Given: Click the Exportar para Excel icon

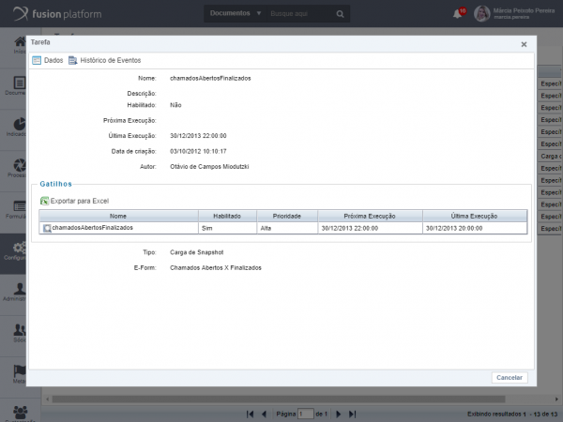Looking at the screenshot, I should pyautogui.click(x=44, y=202).
